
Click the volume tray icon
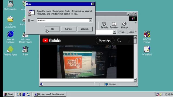(x=161, y=94)
